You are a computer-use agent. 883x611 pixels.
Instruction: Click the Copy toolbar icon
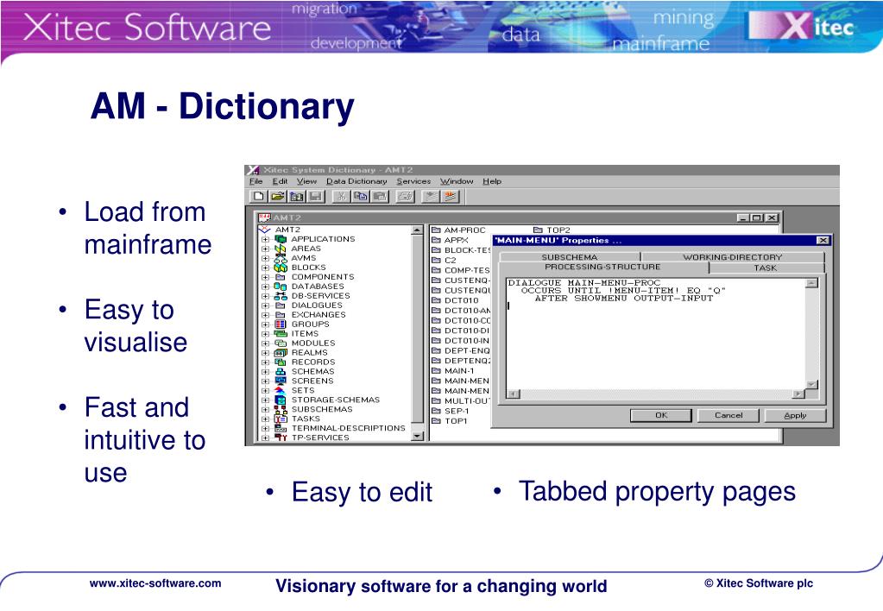361,197
